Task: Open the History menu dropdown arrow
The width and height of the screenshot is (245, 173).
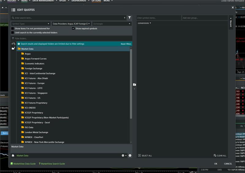Action: point(18,1)
